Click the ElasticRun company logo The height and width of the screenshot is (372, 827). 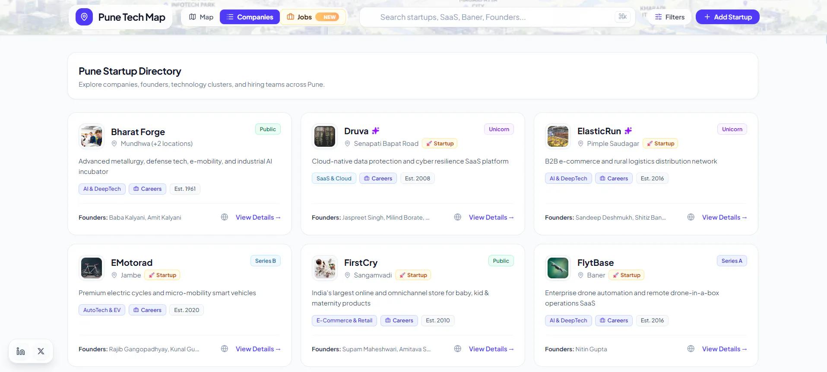coord(558,136)
